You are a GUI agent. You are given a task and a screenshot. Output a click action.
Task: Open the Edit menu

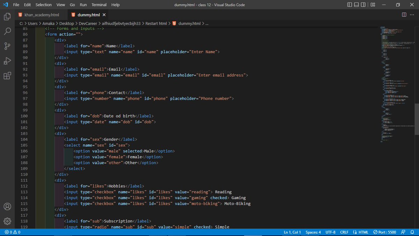pyautogui.click(x=28, y=5)
